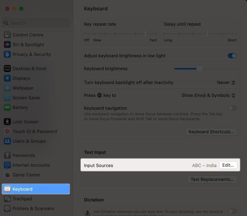
Task: Click the Keyboard icon in sidebar
Action: [7, 189]
